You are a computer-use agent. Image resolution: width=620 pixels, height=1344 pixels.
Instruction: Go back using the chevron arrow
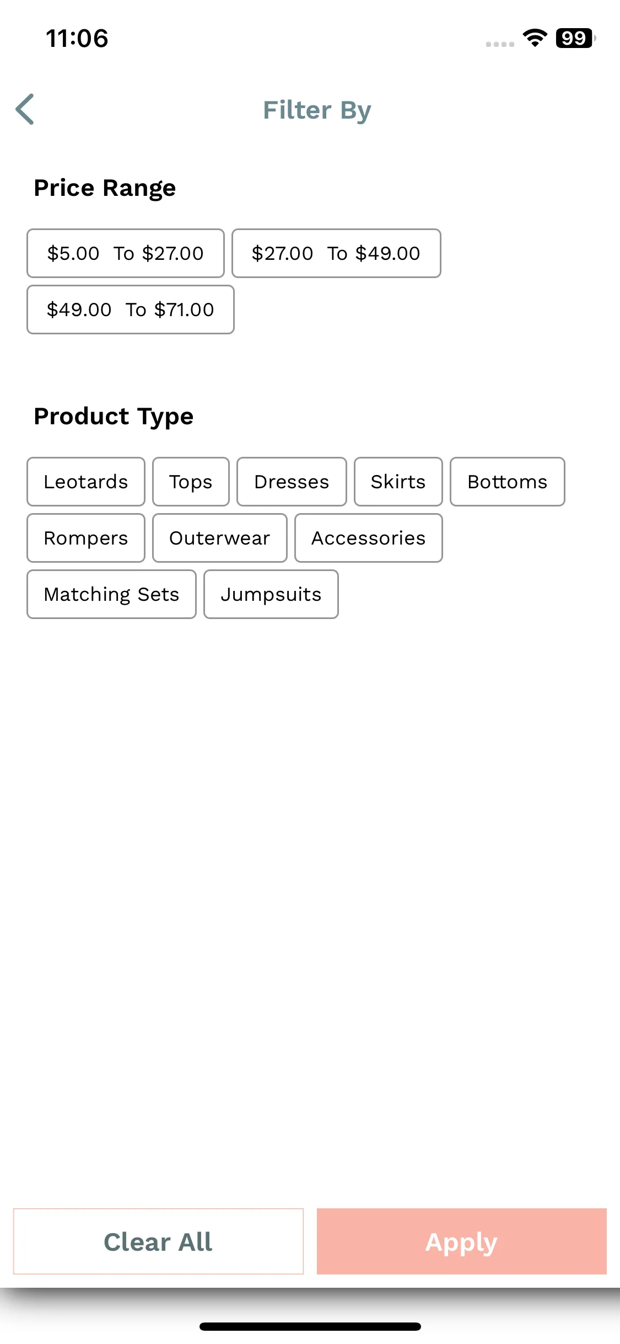point(25,109)
